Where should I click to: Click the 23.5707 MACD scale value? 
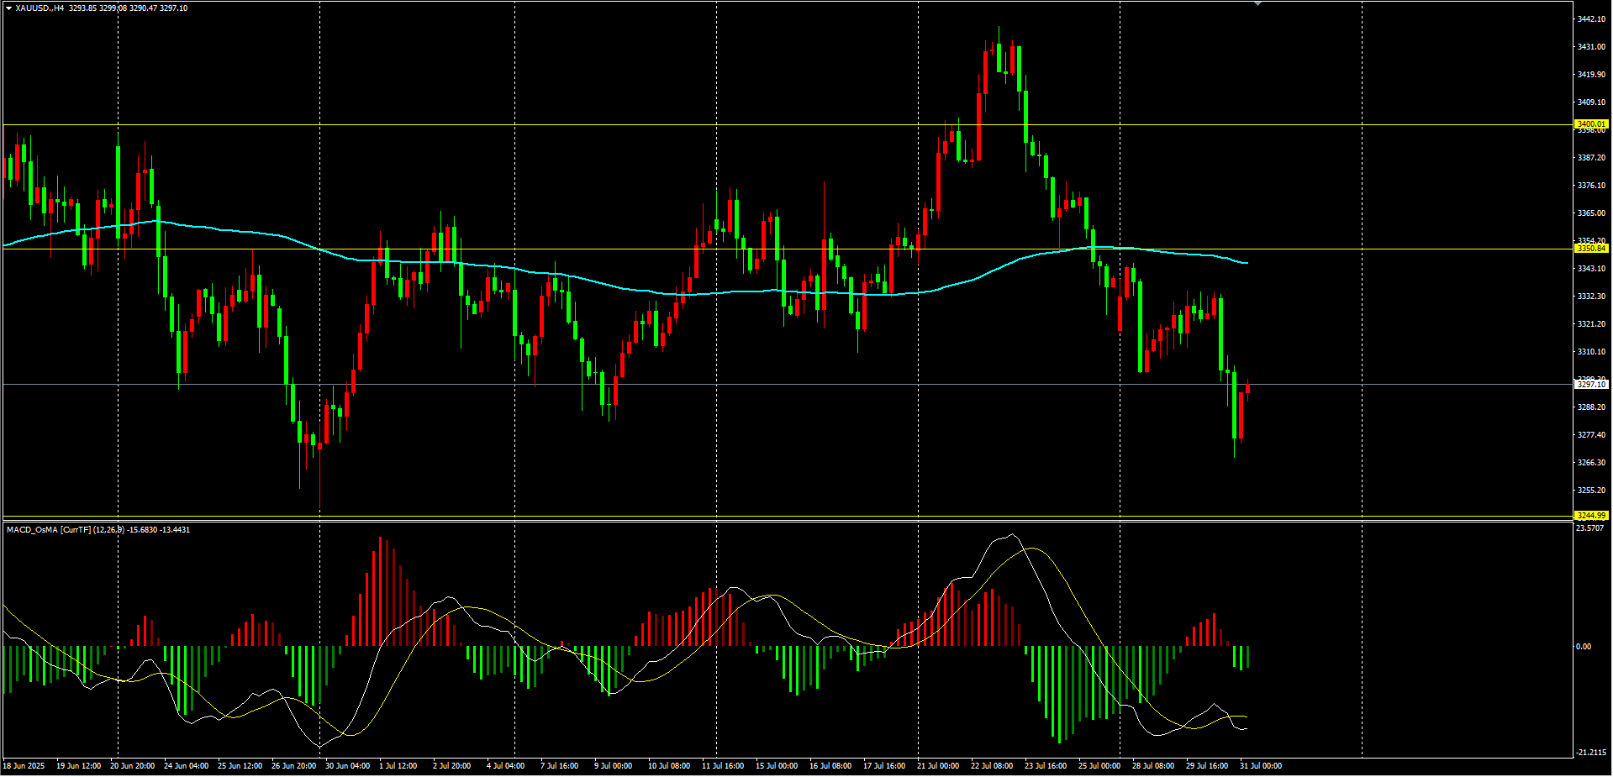pyautogui.click(x=1589, y=528)
